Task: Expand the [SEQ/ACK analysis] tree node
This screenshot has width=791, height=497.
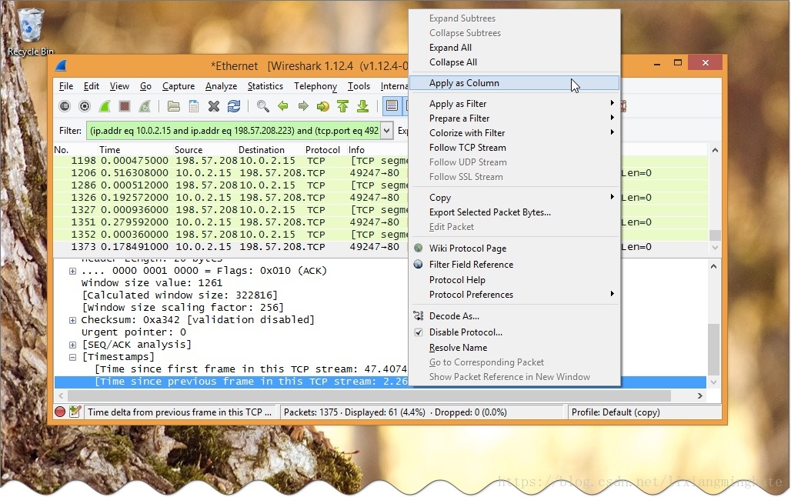Action: tap(72, 345)
